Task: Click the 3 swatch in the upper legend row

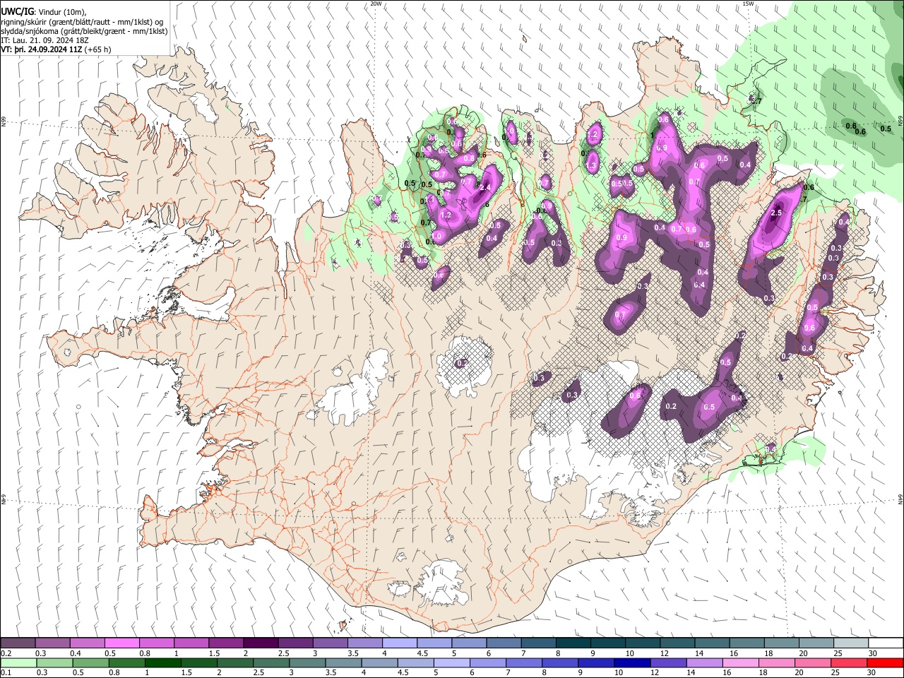Action: click(x=329, y=643)
